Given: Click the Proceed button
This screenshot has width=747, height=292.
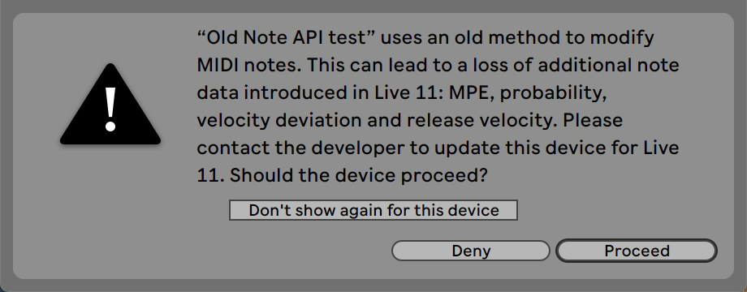Looking at the screenshot, I should [637, 251].
